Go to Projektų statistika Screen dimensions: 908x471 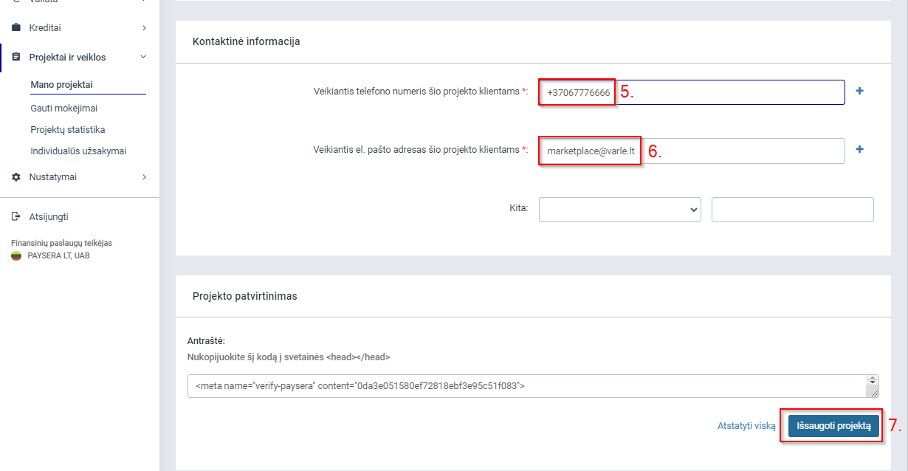[68, 130]
